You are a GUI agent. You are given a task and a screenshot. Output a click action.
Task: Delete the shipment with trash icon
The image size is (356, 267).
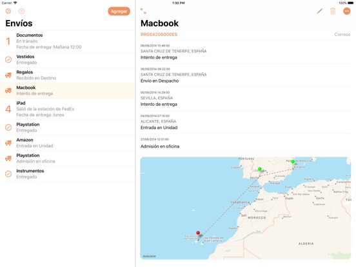coord(333,11)
